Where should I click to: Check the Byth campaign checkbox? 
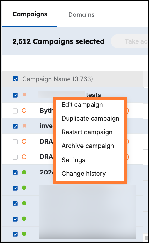point(15,111)
